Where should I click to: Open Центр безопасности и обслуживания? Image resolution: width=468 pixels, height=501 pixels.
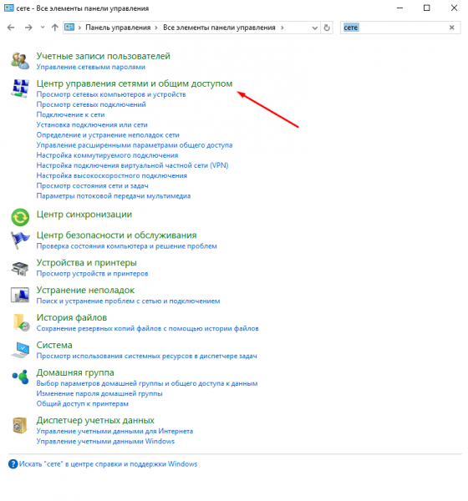point(116,235)
